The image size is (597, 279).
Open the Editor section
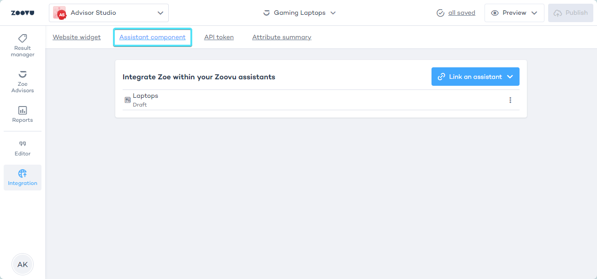point(23,148)
